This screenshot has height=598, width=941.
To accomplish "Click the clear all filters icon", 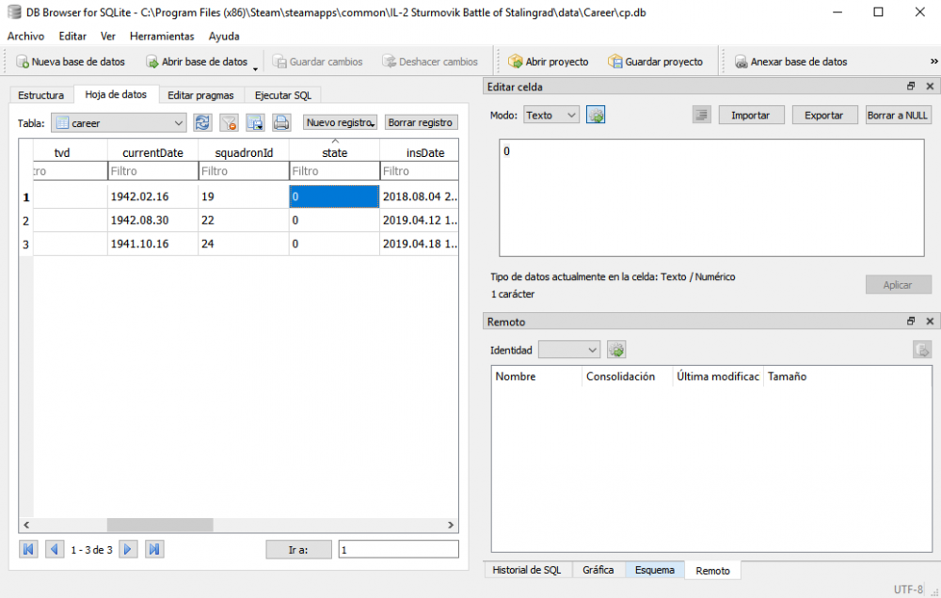I will point(229,122).
